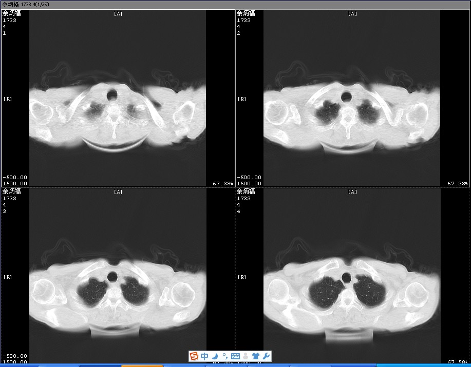
Task: Click patient name '余炳福' in slice 3 panel
Action: click(x=12, y=191)
